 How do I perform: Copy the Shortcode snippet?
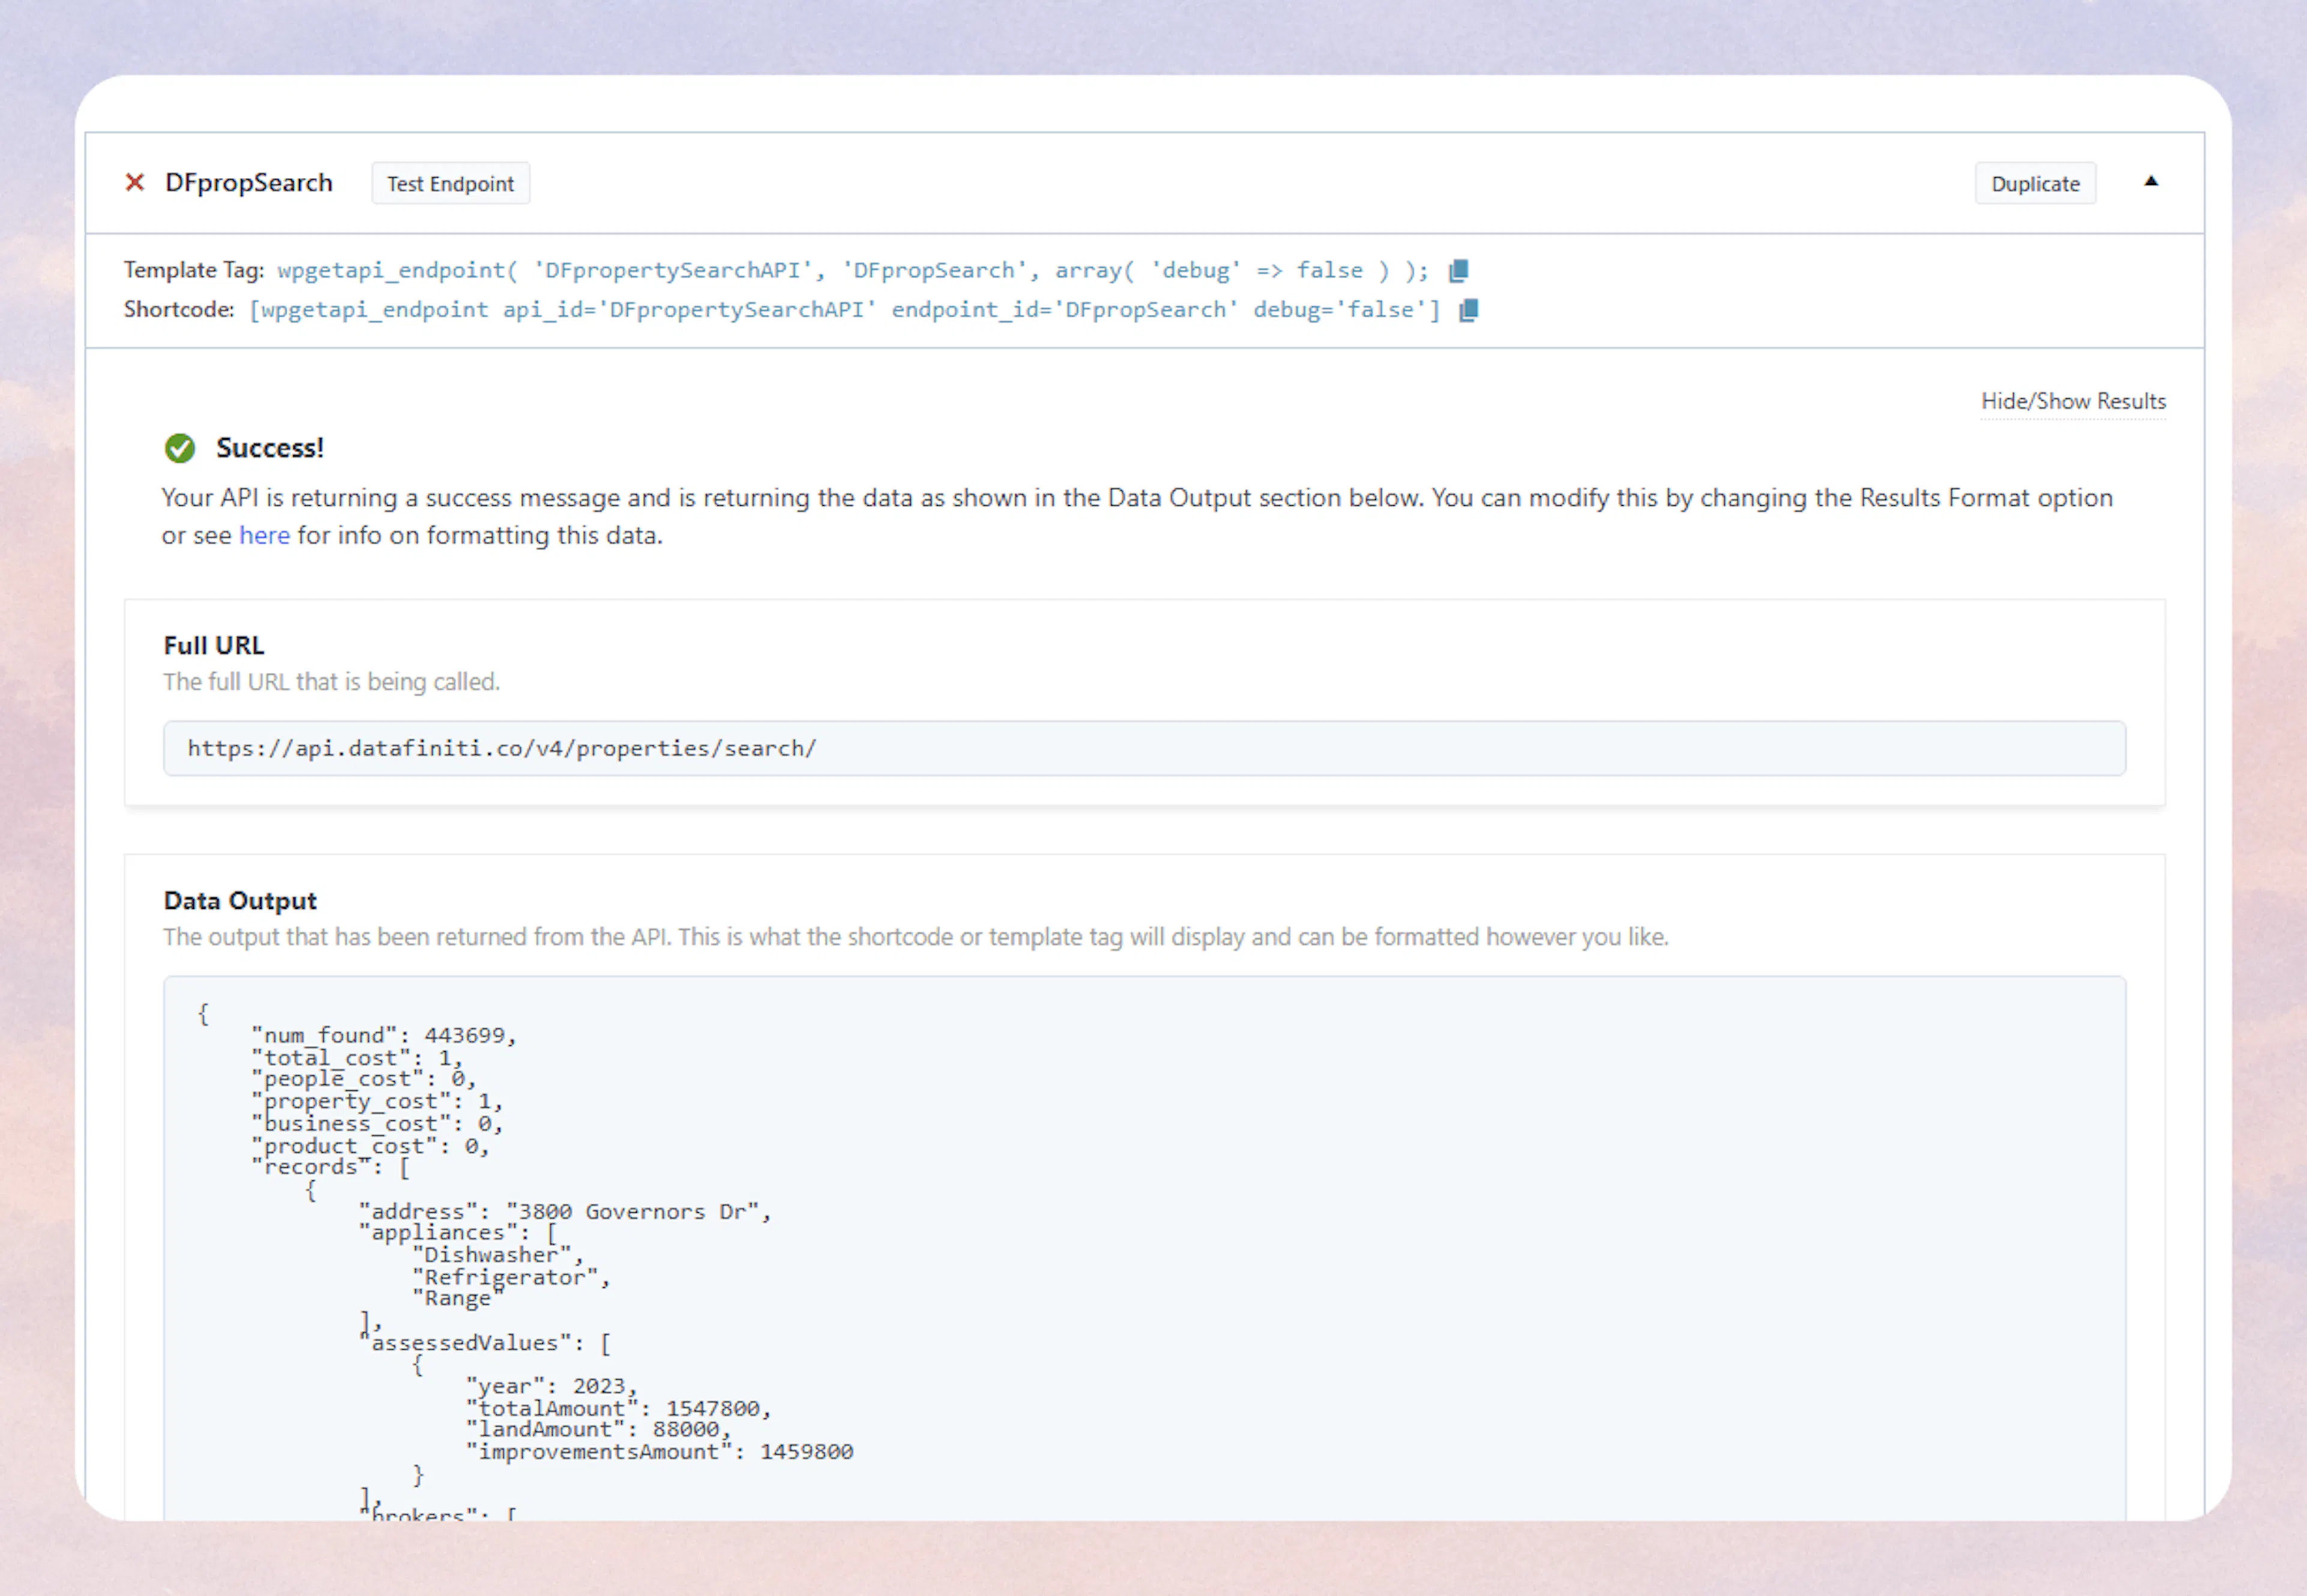click(1468, 310)
